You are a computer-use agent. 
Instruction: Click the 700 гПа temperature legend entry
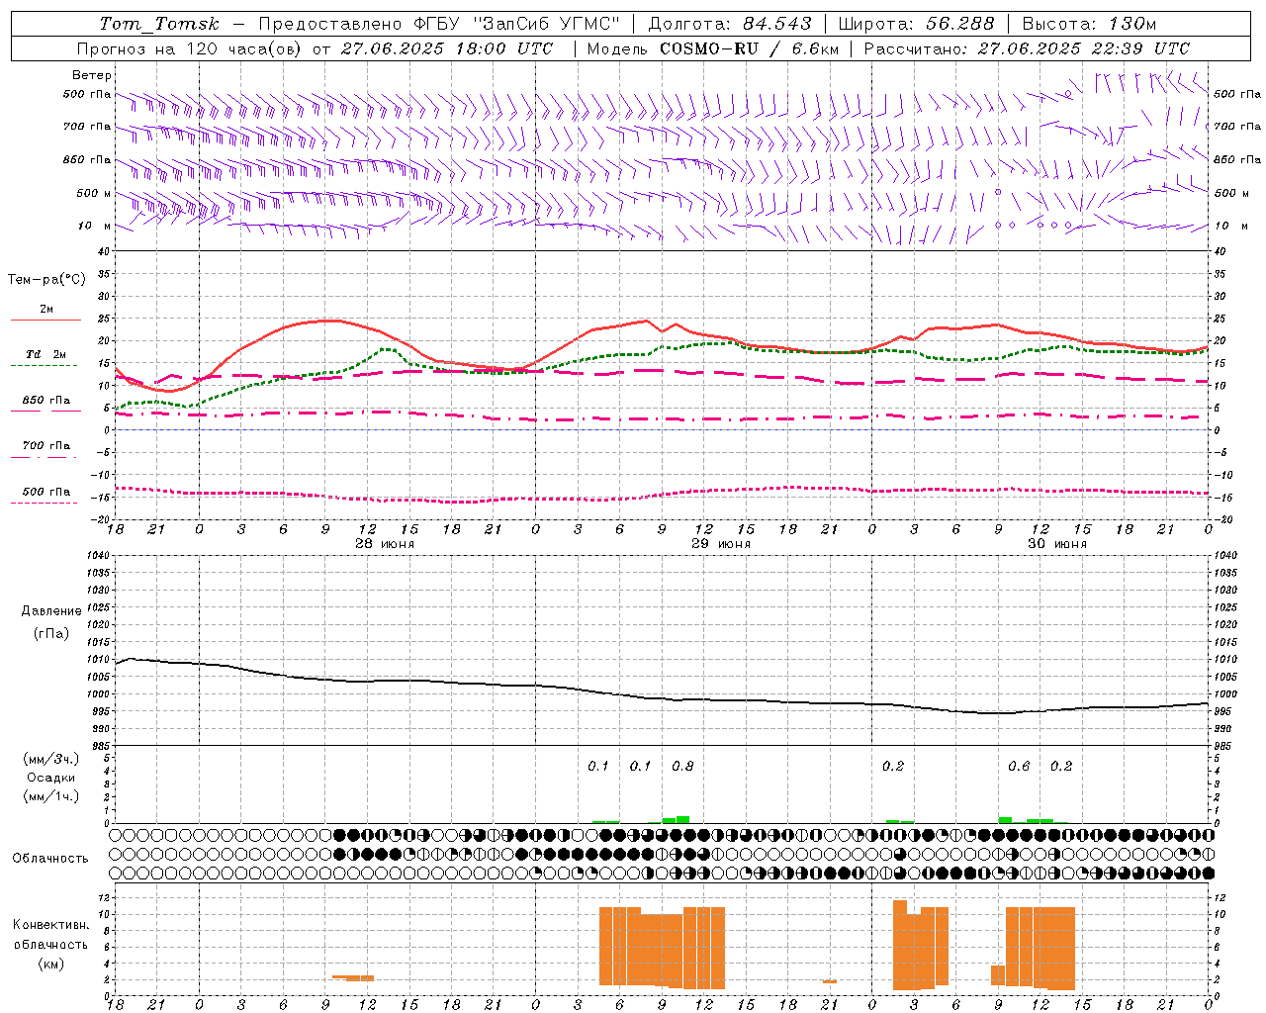[x=46, y=446]
